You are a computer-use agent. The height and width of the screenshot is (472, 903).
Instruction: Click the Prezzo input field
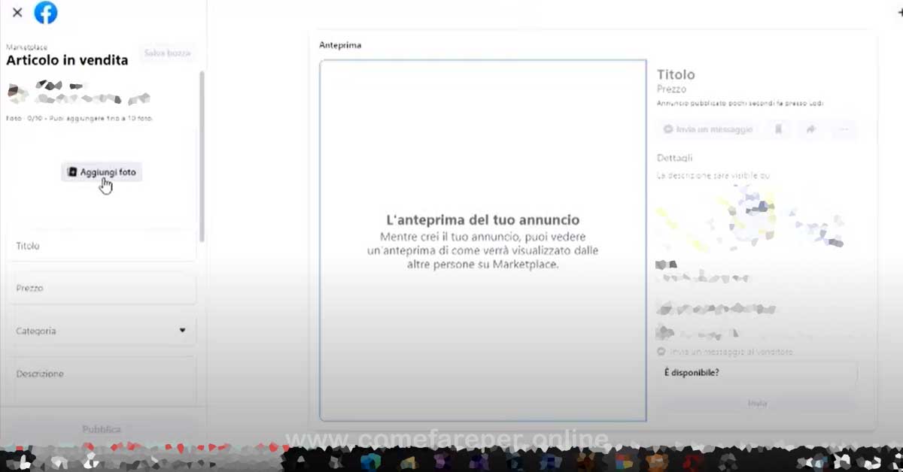(x=102, y=288)
